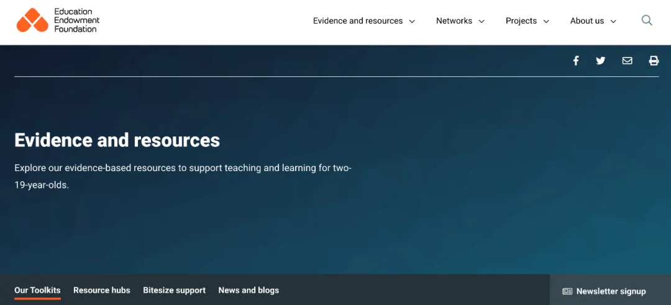Expand the chevron next to About us
Screen dimensions: 671x305
click(614, 21)
